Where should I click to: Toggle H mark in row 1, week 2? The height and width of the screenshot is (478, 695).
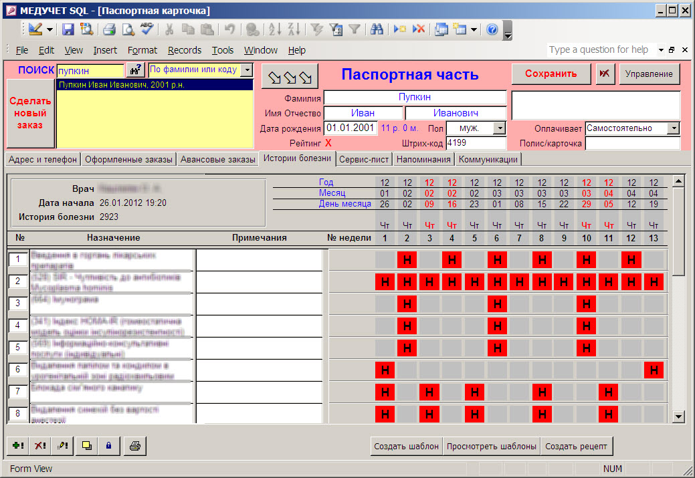(407, 259)
